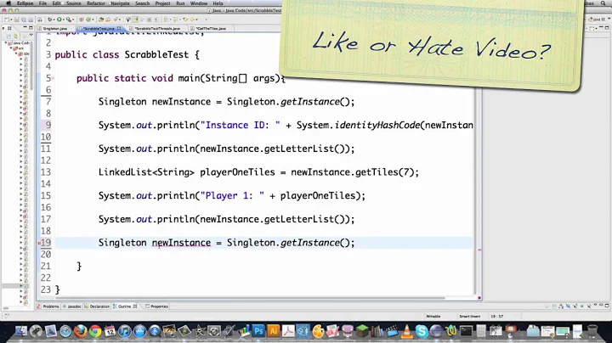The image size is (612, 343).
Task: Launch Google Chrome from the Dock
Action: point(95,331)
